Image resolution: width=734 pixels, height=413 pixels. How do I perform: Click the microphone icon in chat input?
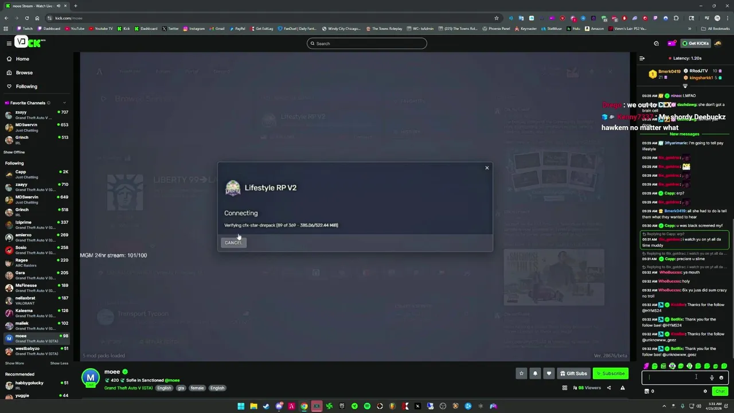click(x=712, y=377)
